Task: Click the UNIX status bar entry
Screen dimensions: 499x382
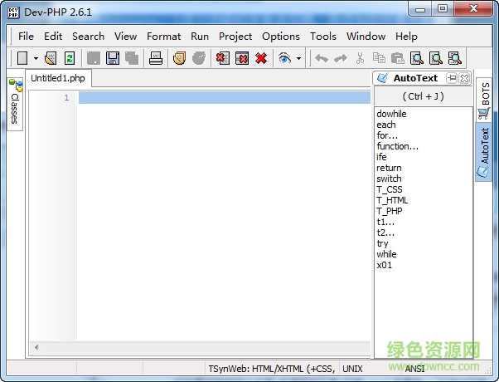Action: click(352, 369)
